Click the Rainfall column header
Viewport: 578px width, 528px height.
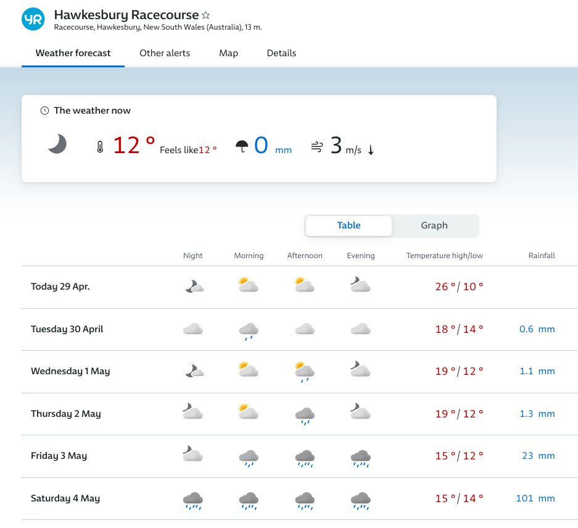pos(542,256)
